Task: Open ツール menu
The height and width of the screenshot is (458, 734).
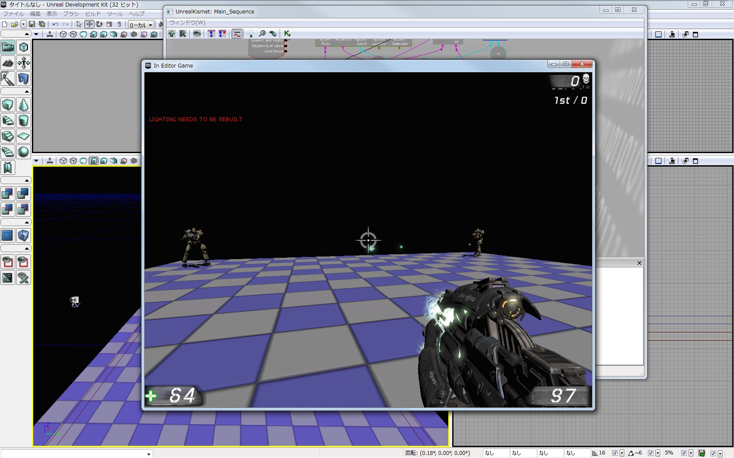Action: click(115, 14)
